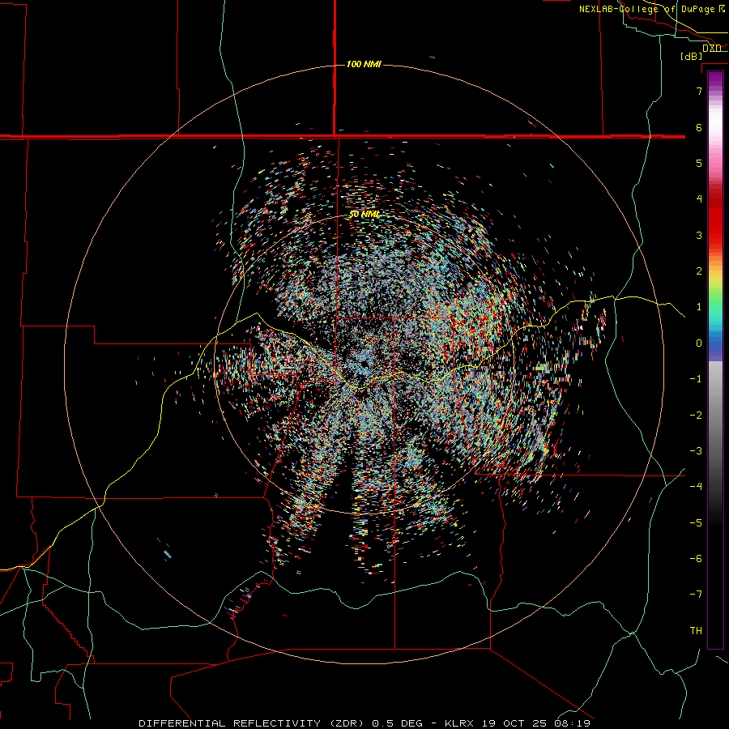Click the '19 OCT 25' date text
This screenshot has height=729, width=729.
(x=514, y=723)
